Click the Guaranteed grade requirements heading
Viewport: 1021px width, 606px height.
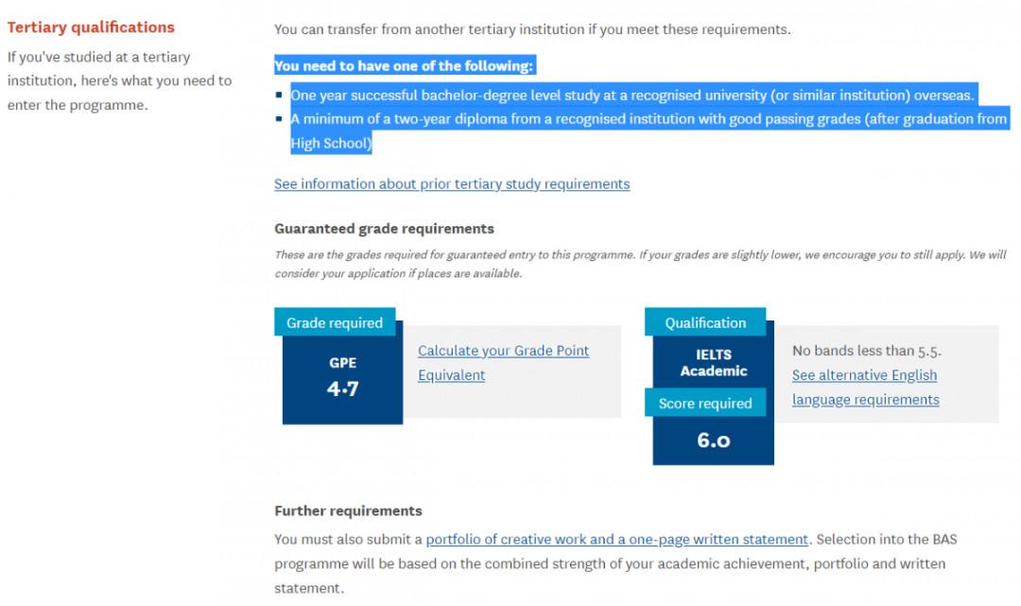(384, 229)
